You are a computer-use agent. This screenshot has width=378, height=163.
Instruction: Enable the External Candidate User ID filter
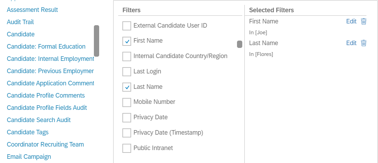pos(127,26)
